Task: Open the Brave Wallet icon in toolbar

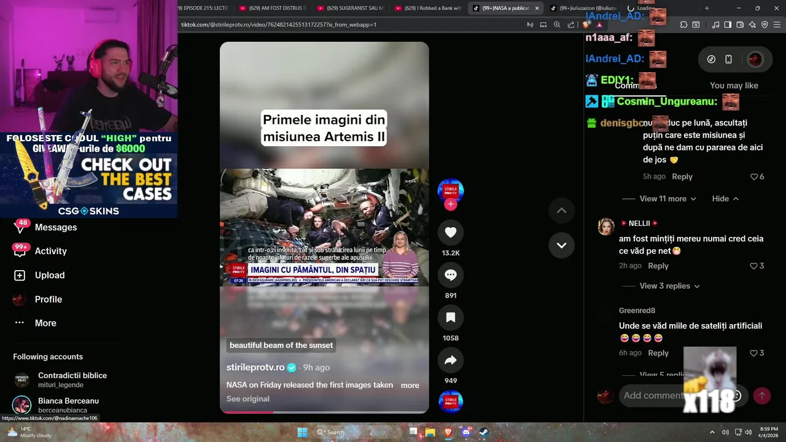Action: click(x=740, y=25)
